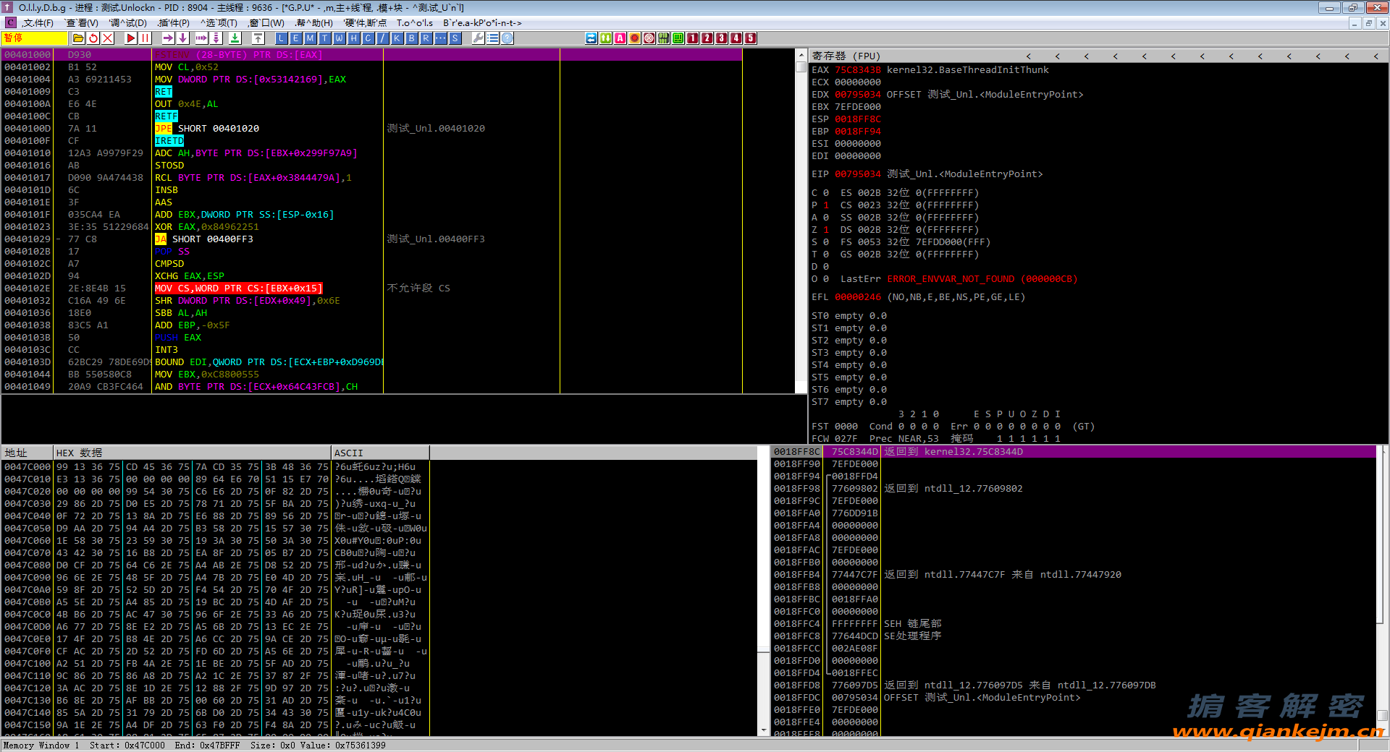Click the pink A plugin icon
The height and width of the screenshot is (752, 1390).
[620, 38]
